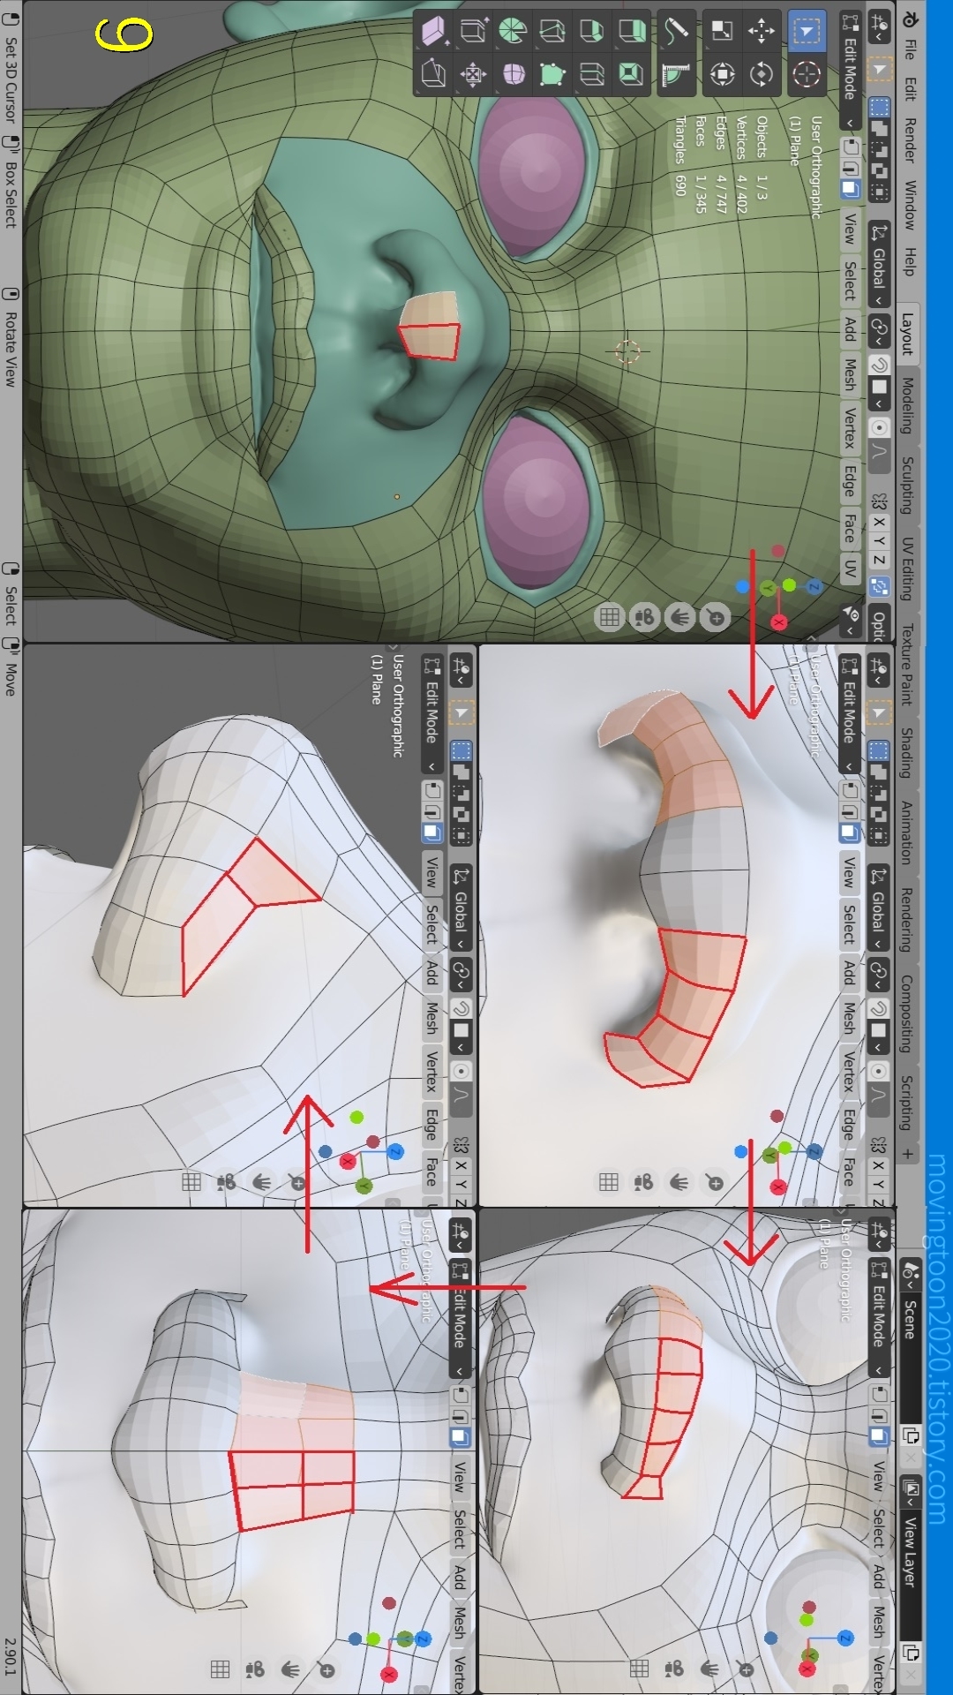Click red X axis ball in green head viewport gizmo
Viewport: 953px width, 1695px height.
tap(778, 622)
